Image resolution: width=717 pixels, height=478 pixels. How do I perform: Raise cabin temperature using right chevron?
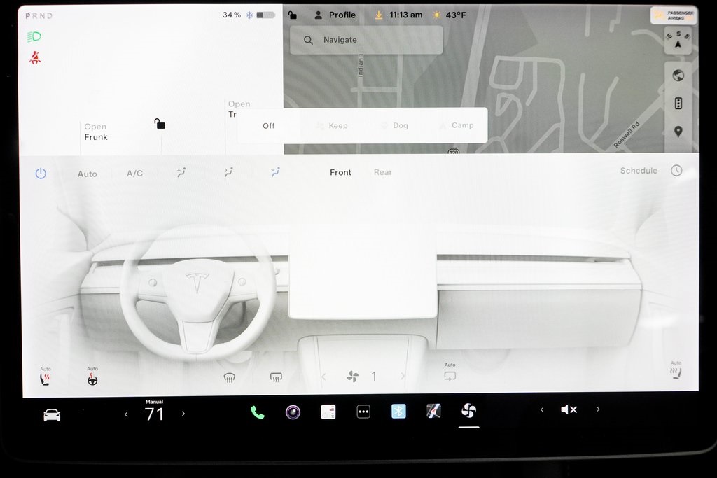[x=183, y=414]
